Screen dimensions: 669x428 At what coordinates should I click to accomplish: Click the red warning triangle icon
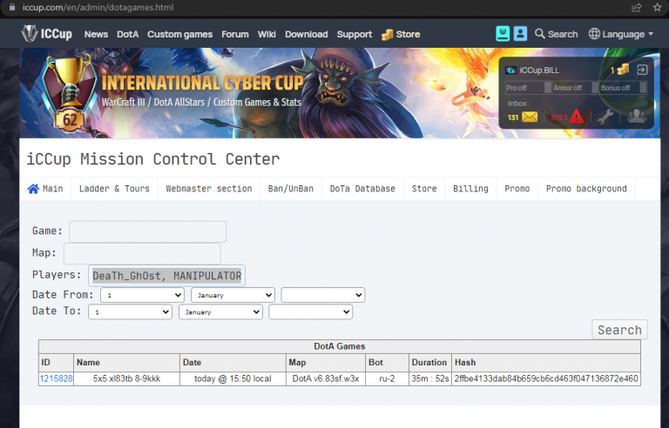point(577,117)
